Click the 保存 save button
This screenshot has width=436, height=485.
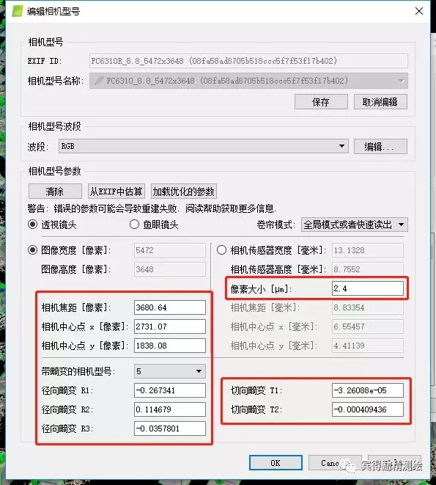point(321,102)
